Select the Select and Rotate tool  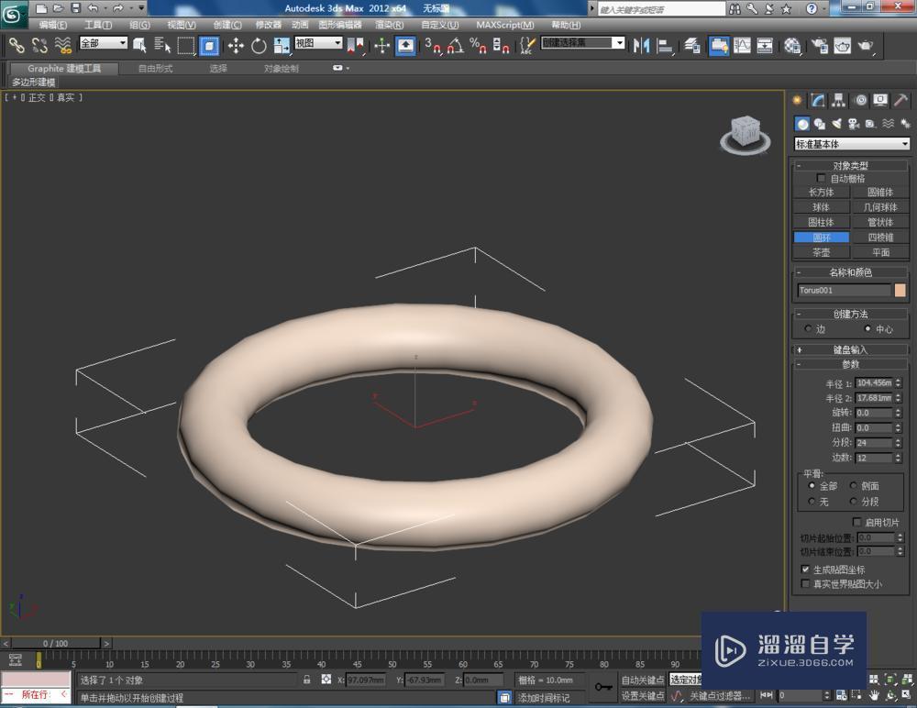[260, 44]
